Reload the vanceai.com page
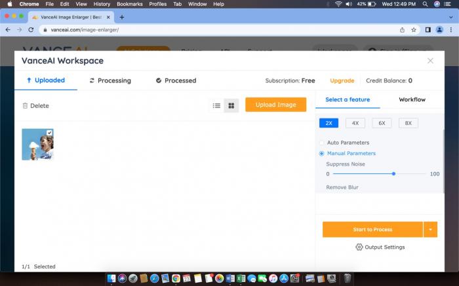Image resolution: width=459 pixels, height=286 pixels. [x=31, y=30]
